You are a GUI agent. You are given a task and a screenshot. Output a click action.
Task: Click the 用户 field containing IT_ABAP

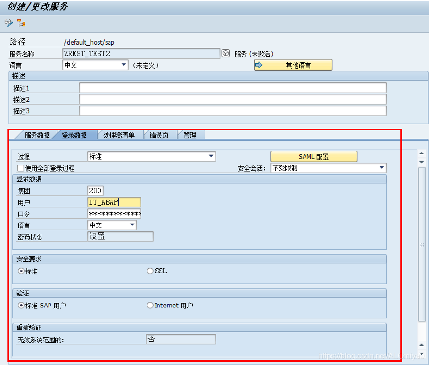point(114,202)
